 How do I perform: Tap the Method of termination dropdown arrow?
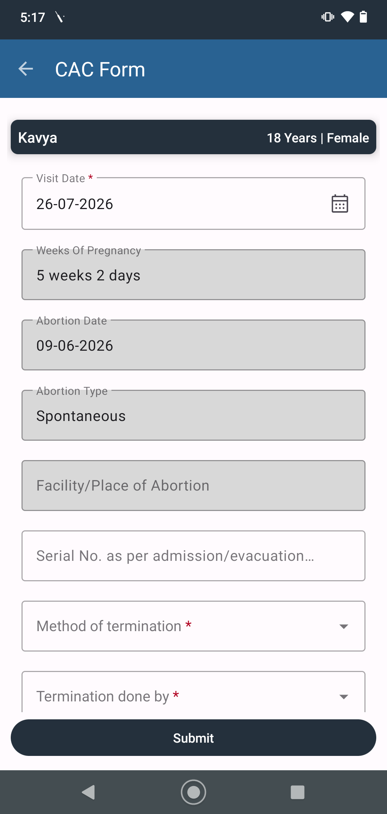click(344, 626)
